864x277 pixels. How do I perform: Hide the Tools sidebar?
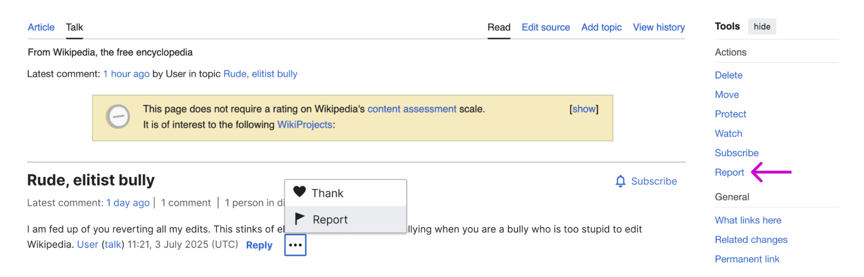point(762,27)
